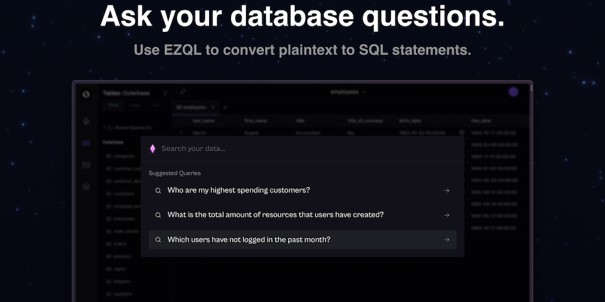The image size is (605, 302).
Task: Open the three-dot menu beside Tables: Outerbase
Action: point(165,93)
